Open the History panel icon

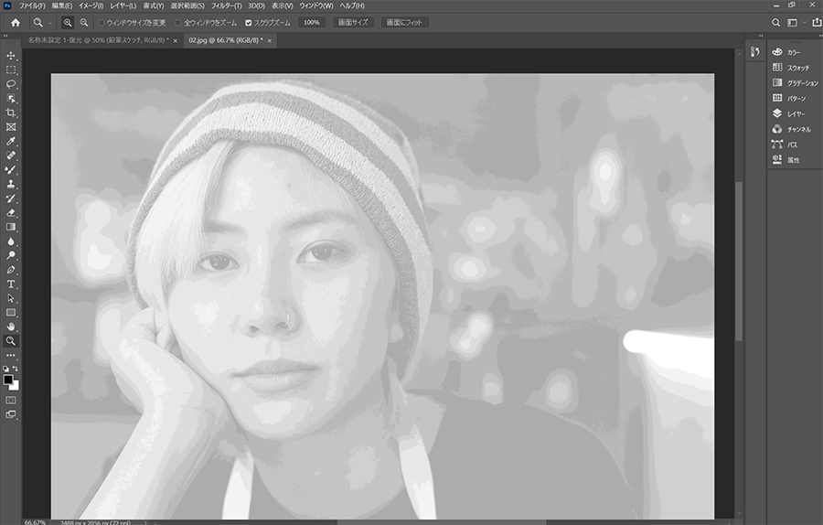(x=755, y=51)
